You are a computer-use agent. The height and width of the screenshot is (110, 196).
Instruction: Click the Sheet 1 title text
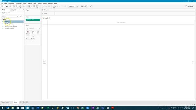(x=46, y=18)
